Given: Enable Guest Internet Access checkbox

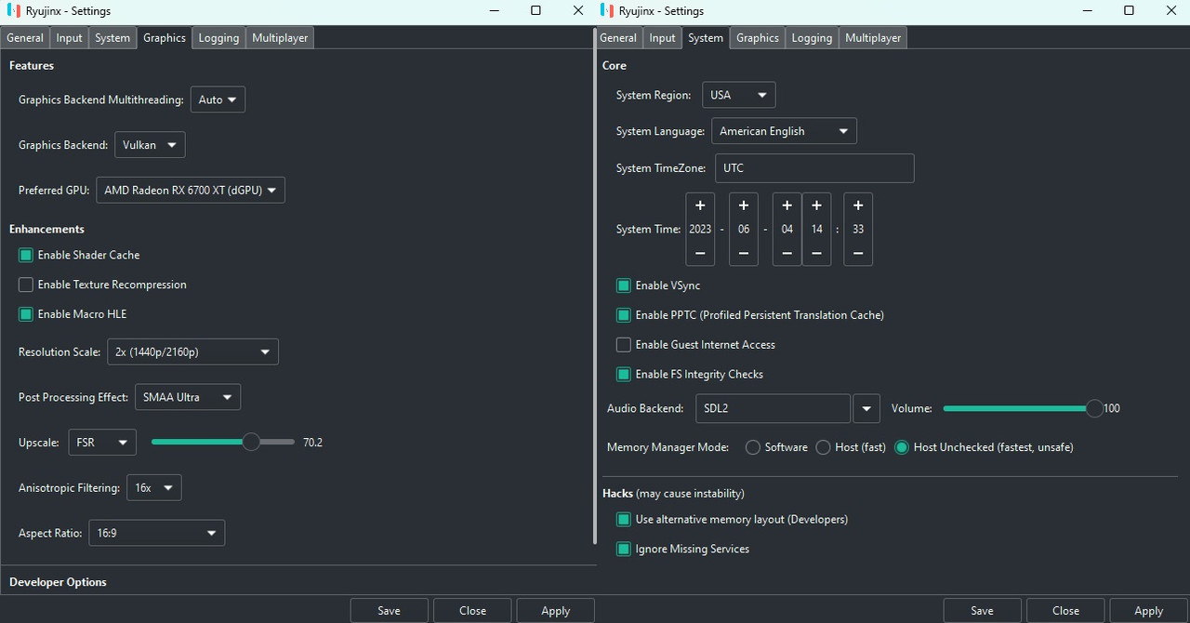Looking at the screenshot, I should 624,345.
